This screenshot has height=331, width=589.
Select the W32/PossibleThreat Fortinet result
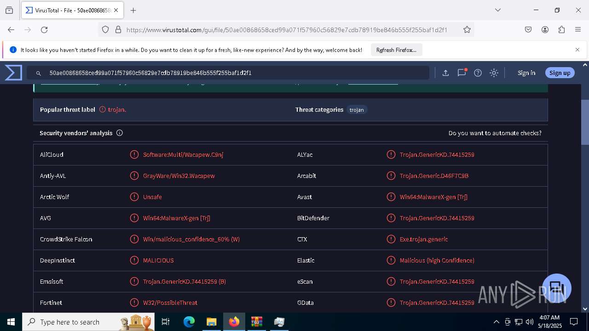170,302
